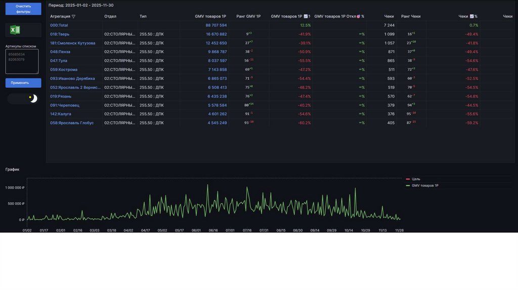Image resolution: width=518 pixels, height=290 pixels.
Task: Open the 018:Тверь store link
Action: (x=60, y=34)
